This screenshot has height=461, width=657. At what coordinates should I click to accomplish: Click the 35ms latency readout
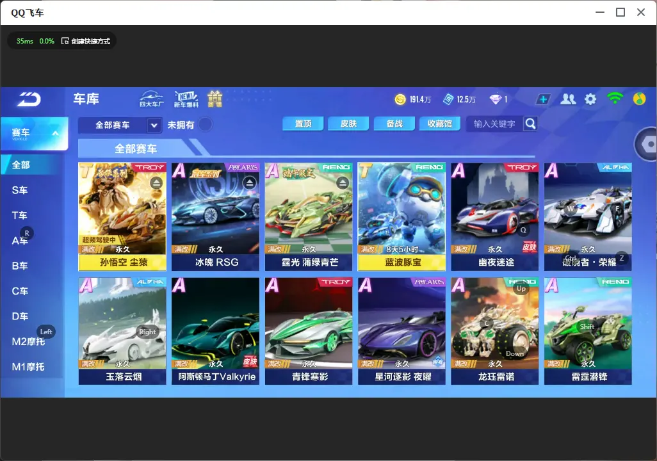point(25,41)
